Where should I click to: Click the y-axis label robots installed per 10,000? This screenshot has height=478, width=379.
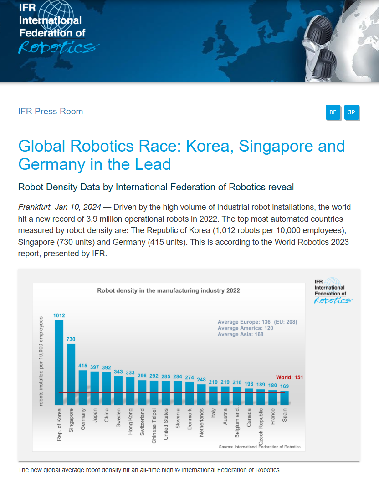point(41,361)
